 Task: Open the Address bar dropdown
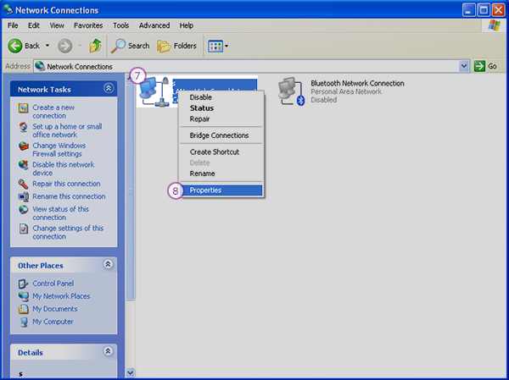pyautogui.click(x=464, y=66)
